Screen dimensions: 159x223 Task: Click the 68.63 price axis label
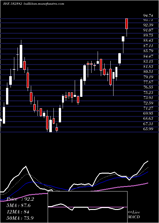148,119
